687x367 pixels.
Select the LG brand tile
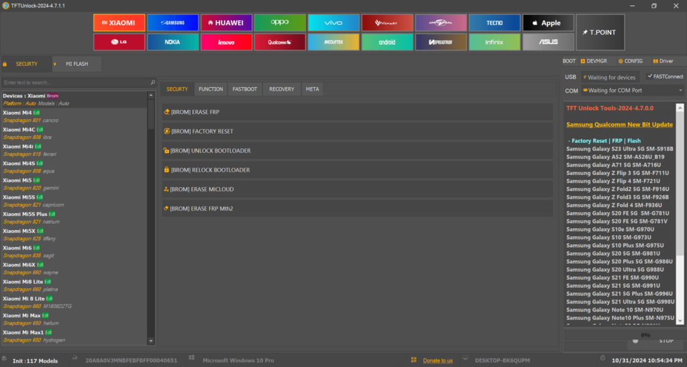(x=119, y=42)
